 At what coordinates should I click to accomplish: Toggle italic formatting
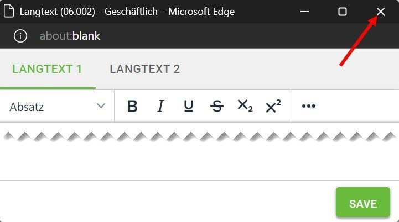point(160,106)
